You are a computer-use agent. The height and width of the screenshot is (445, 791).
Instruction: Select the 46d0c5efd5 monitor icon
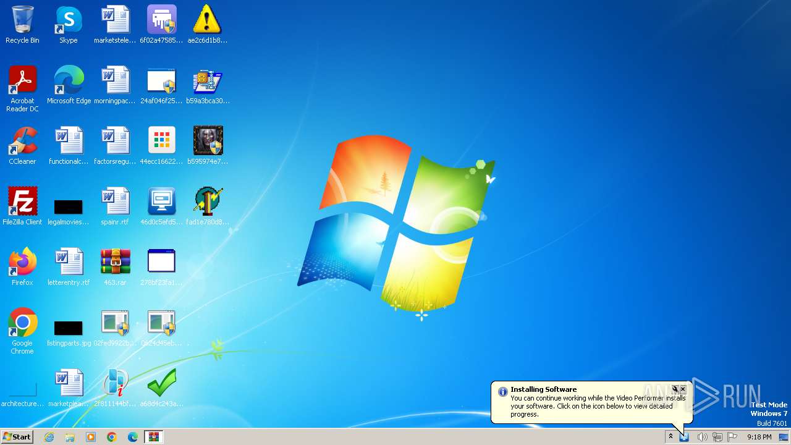coord(161,206)
